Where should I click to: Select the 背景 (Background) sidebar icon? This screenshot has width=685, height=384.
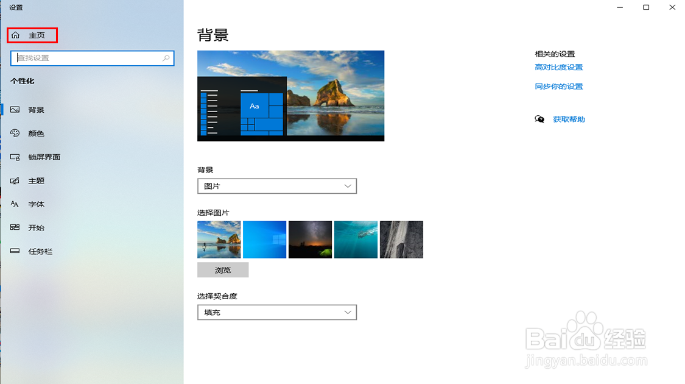tap(15, 110)
